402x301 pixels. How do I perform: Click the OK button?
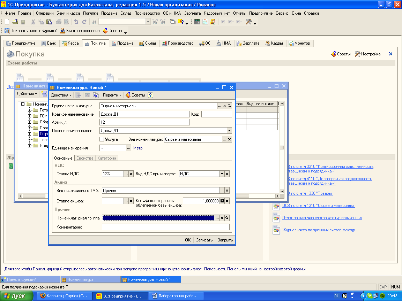click(188, 240)
